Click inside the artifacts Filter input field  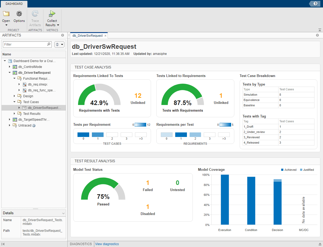tap(25, 44)
